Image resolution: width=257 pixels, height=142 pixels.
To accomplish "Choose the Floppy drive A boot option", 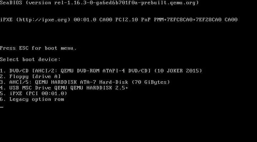I will (30, 76).
